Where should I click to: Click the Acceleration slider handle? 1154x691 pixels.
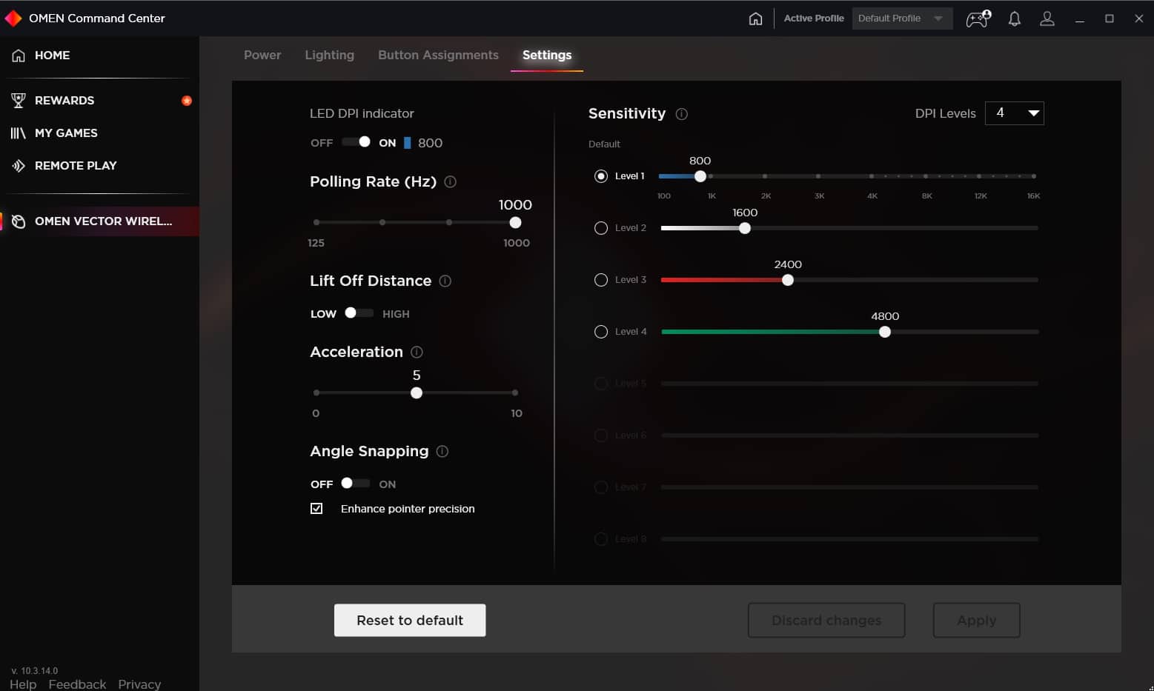coord(417,393)
